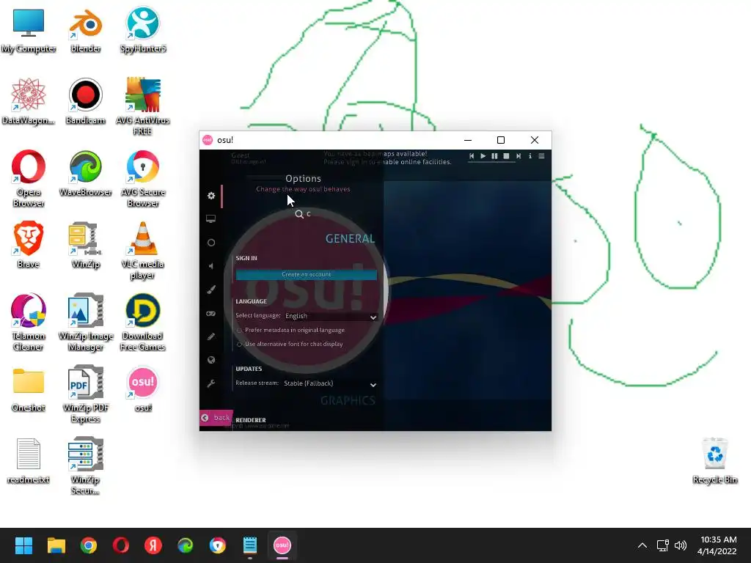Open the Telamon Cleaner desktop shortcut
Screen dimensions: 751x563
pos(29,322)
